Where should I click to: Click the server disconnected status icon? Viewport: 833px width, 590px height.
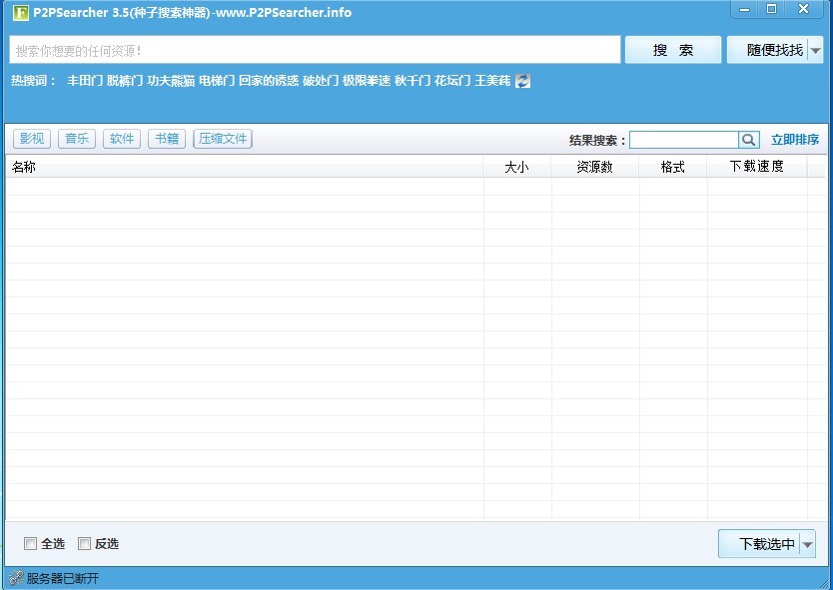pyautogui.click(x=15, y=578)
